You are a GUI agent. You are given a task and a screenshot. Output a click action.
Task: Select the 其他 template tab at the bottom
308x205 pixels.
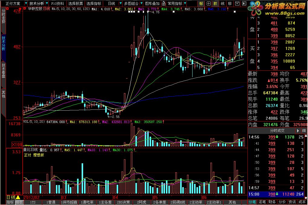[x=232, y=202]
